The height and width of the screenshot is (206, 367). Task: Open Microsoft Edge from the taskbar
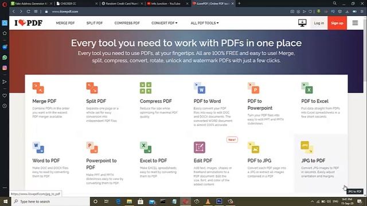pos(118,201)
